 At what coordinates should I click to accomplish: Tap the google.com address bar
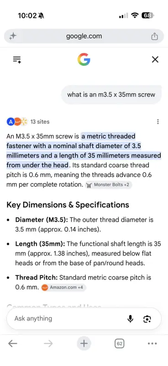point(84,36)
